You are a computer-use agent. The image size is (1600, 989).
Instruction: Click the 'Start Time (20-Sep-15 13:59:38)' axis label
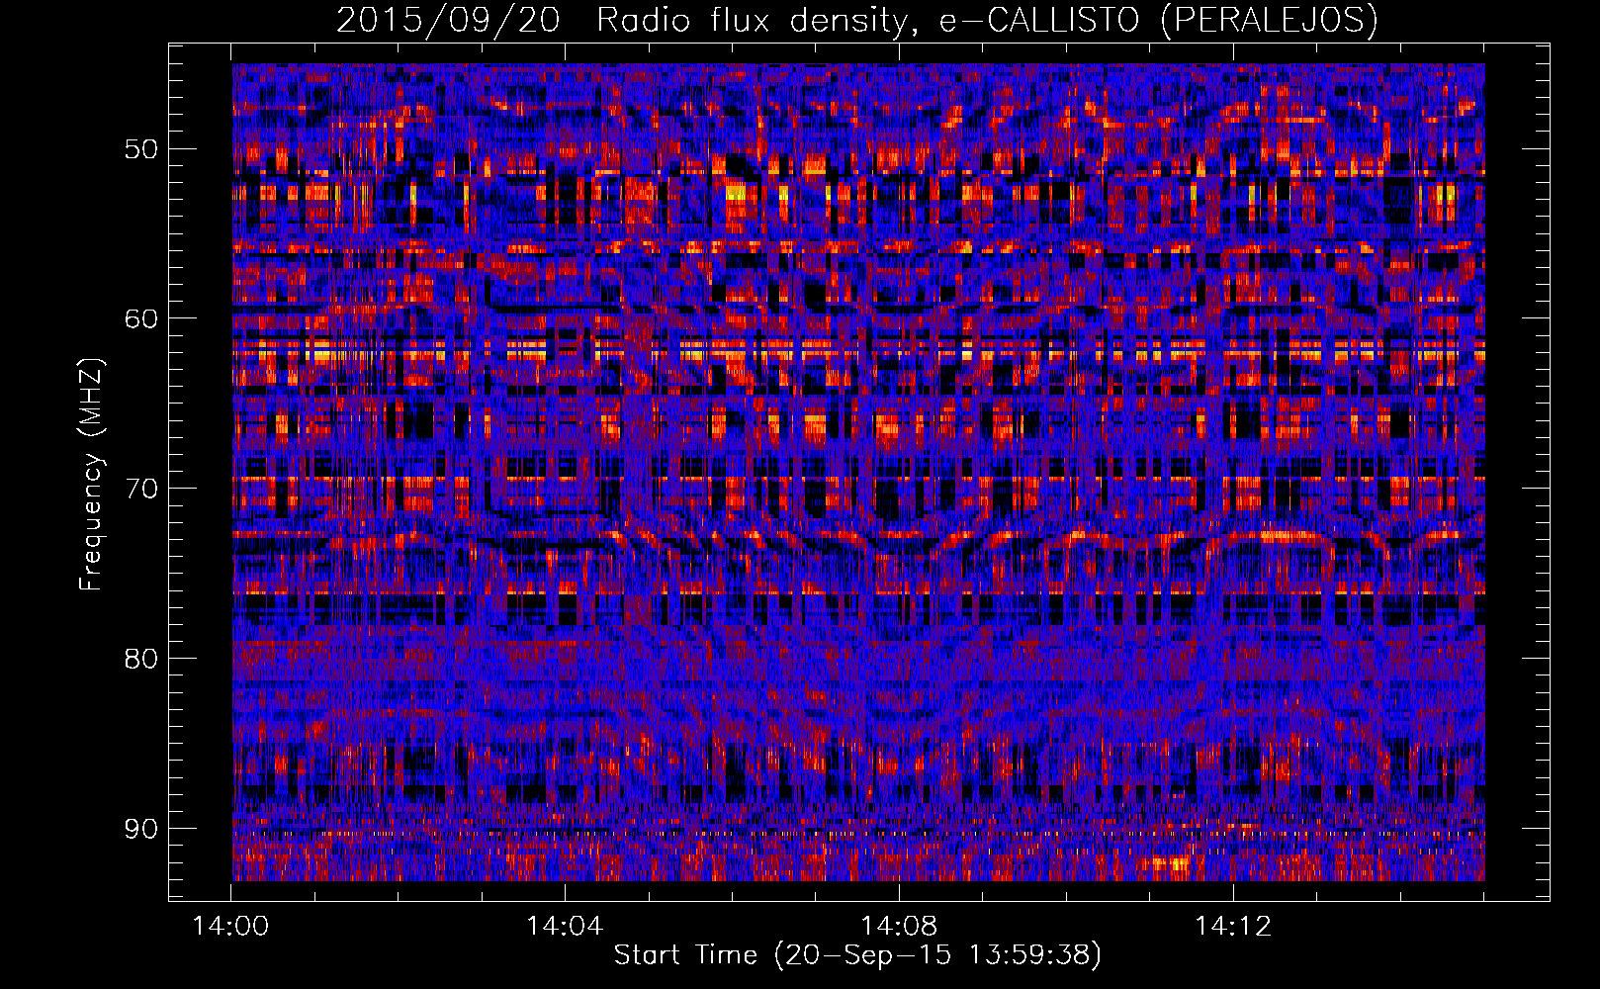[856, 955]
